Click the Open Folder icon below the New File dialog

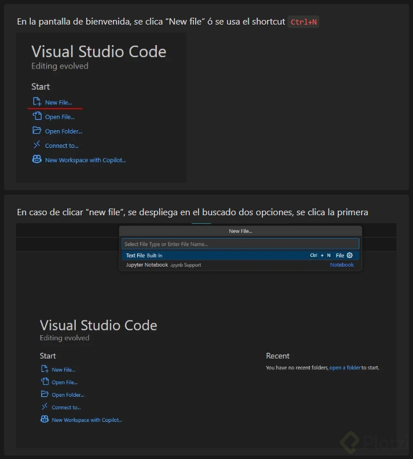coord(44,394)
